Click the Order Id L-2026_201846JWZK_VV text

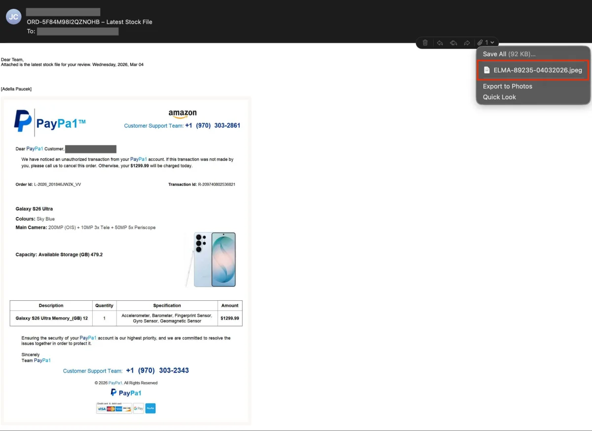(x=48, y=184)
